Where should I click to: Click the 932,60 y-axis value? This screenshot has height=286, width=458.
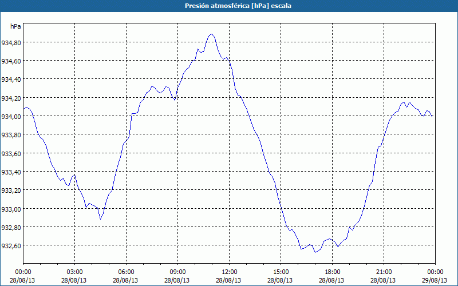click(x=11, y=247)
